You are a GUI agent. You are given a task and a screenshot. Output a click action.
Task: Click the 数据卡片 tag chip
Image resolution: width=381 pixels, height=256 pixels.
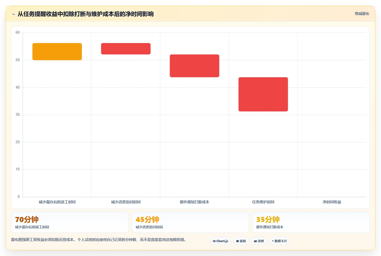(279, 241)
